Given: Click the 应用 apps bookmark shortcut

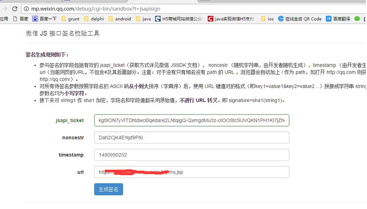Looking at the screenshot, I should pos(4,19).
